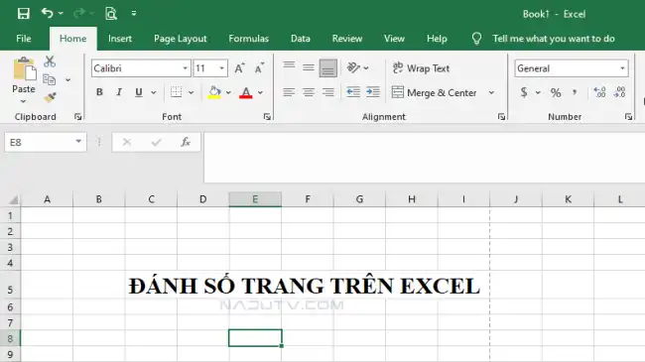The height and width of the screenshot is (362, 645).
Task: Open the Merge & Center dropdown arrow
Action: coord(491,92)
